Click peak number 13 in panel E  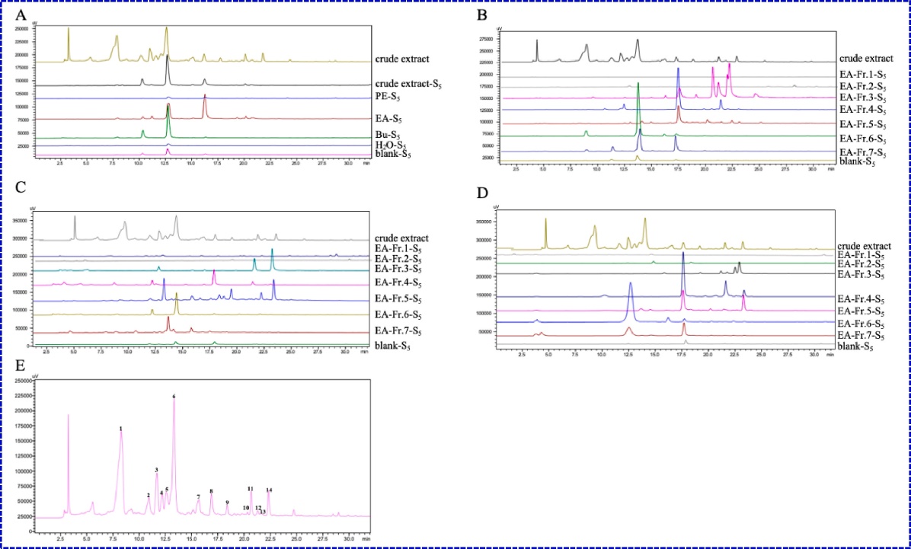click(x=263, y=511)
